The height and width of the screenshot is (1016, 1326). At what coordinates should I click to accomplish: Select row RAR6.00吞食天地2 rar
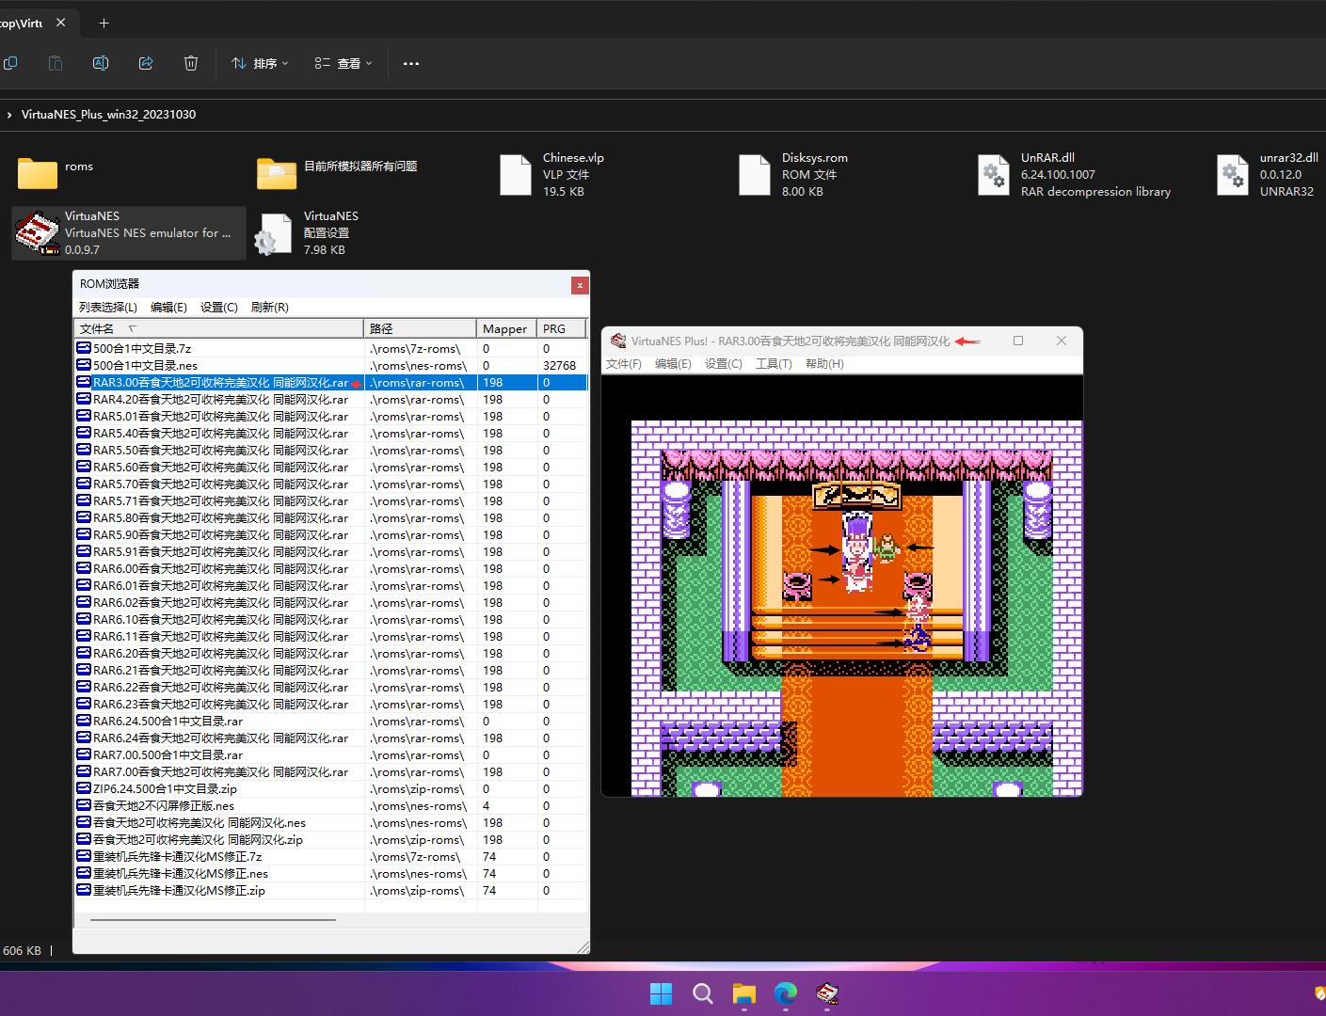point(331,568)
